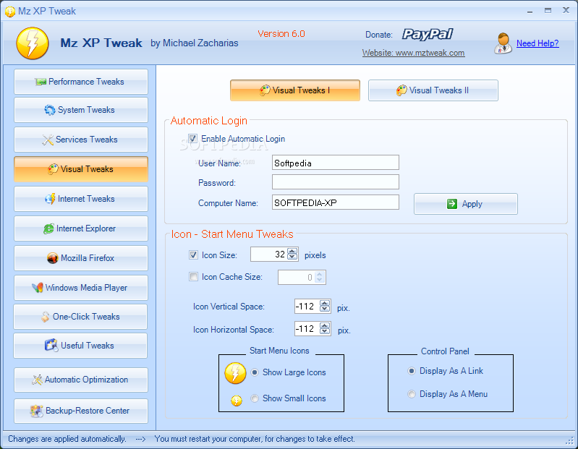Uncheck the Icon Size checkbox

point(193,255)
